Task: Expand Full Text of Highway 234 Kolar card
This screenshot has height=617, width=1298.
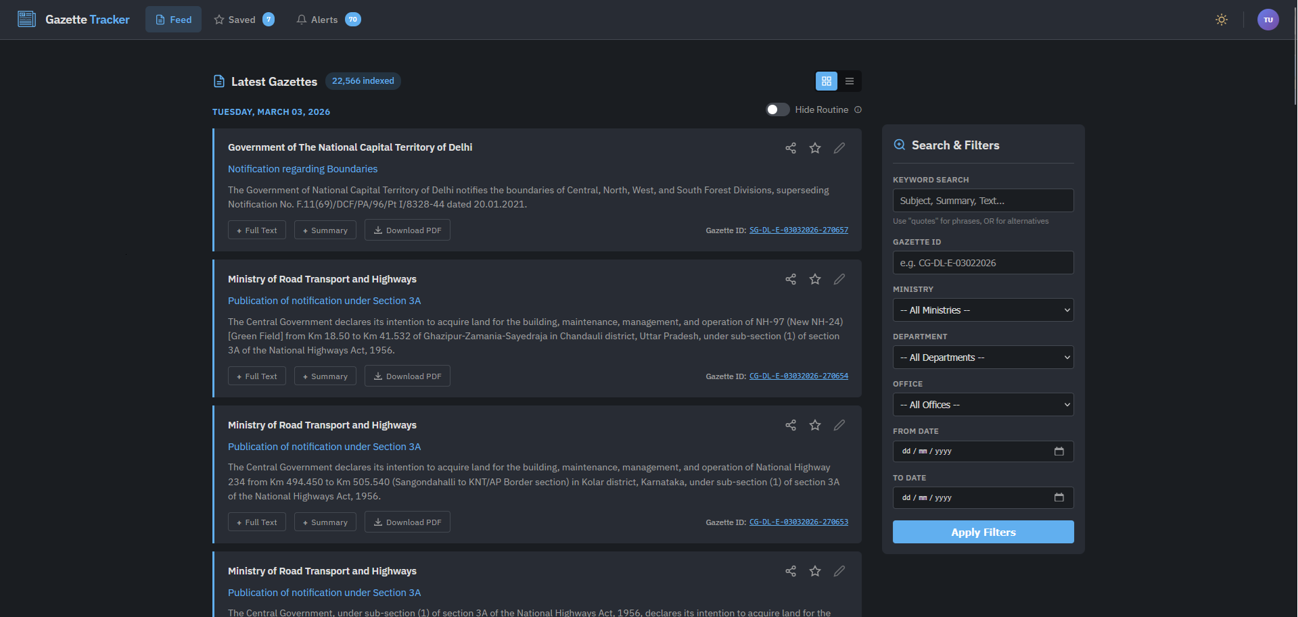Action: (x=257, y=522)
